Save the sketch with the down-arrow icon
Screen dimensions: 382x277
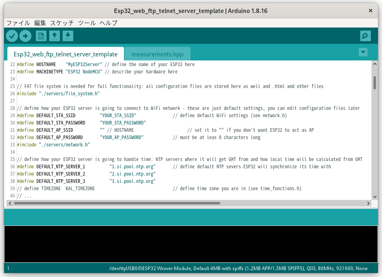[68, 36]
